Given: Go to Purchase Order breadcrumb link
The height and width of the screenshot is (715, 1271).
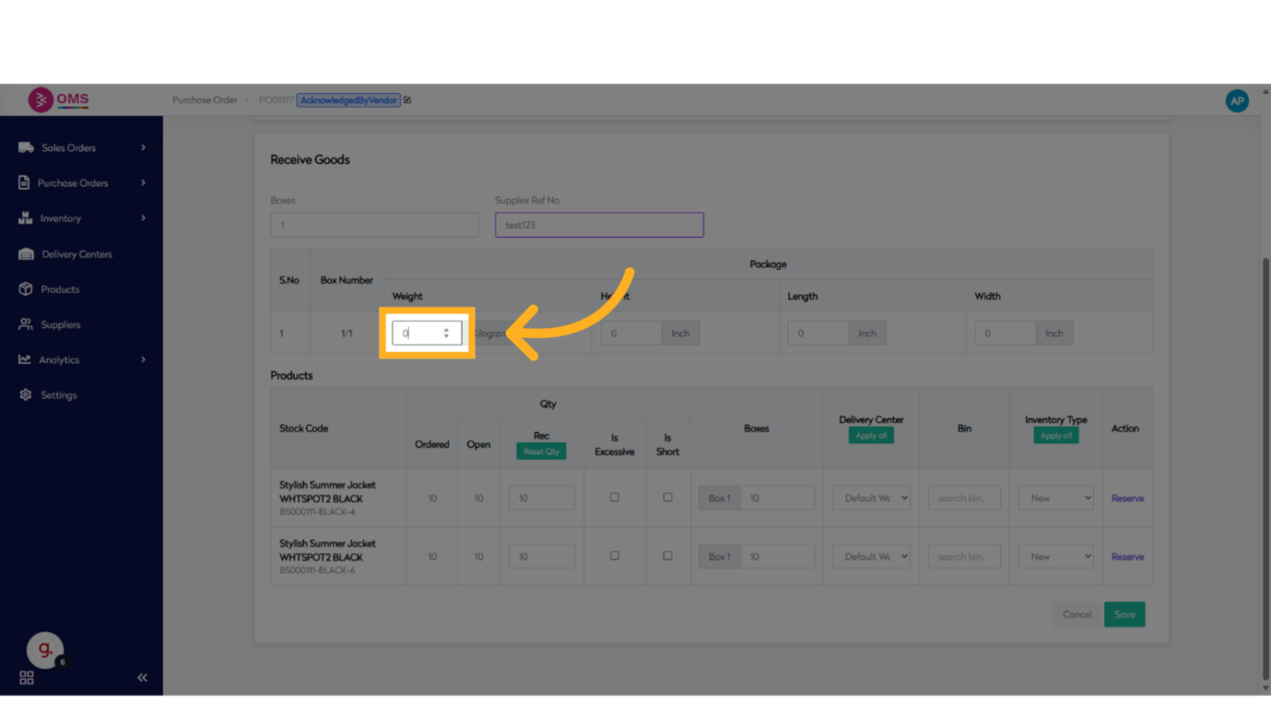Looking at the screenshot, I should pos(205,100).
